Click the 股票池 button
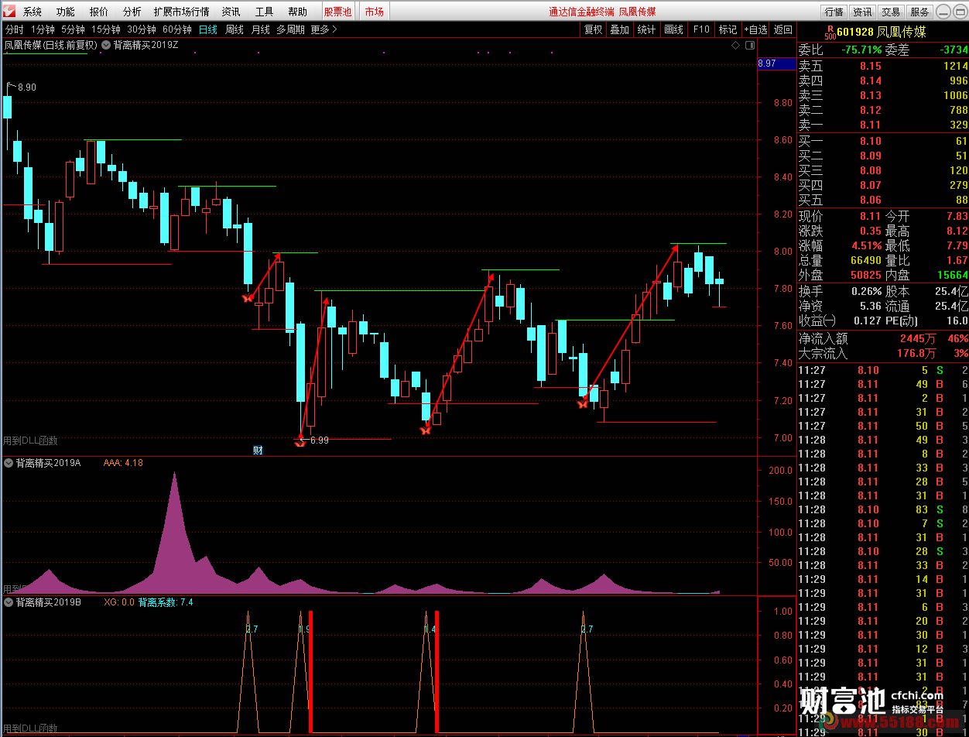 pyautogui.click(x=337, y=12)
